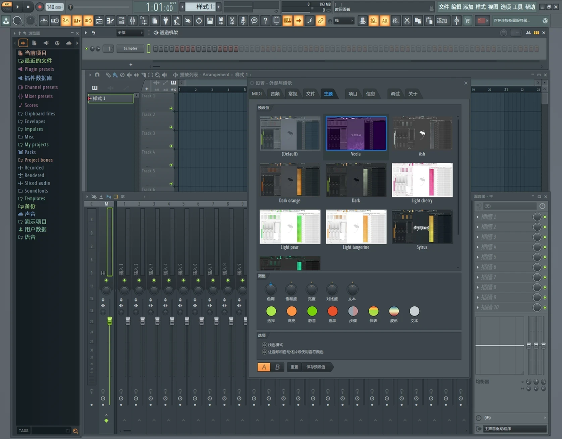Enable the 浅色模式 light mode option

coord(264,345)
